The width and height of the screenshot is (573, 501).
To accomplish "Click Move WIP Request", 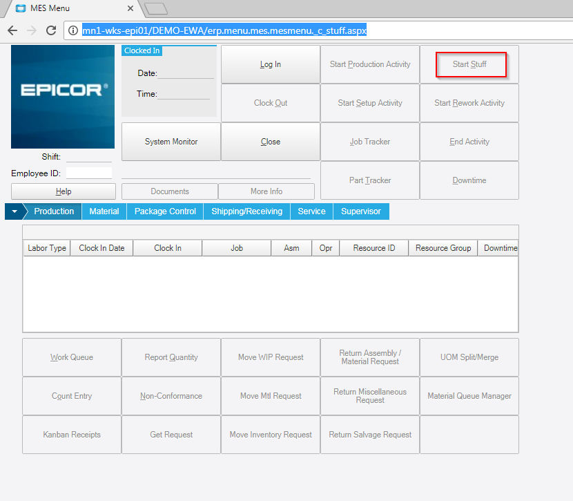I will (x=271, y=357).
